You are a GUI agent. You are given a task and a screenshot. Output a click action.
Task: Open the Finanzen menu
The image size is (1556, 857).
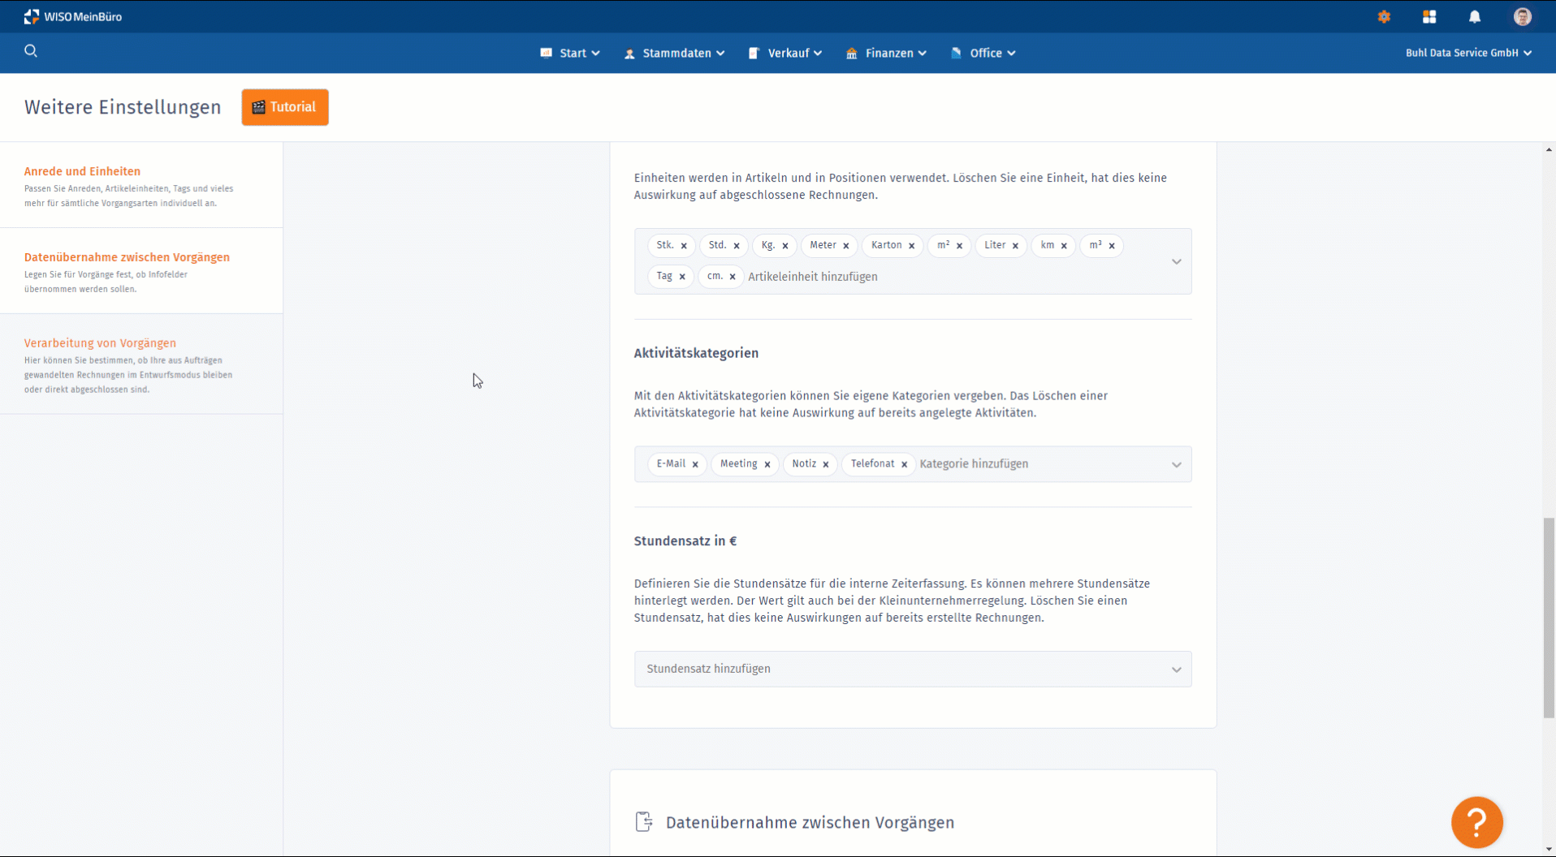[x=887, y=54]
